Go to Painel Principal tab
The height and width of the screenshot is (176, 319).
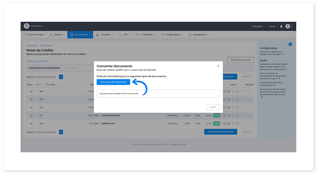pyautogui.click(x=33, y=35)
